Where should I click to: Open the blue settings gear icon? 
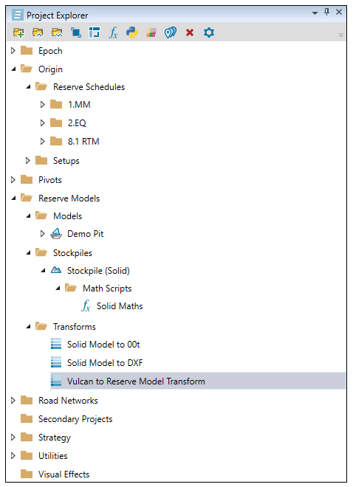click(209, 32)
